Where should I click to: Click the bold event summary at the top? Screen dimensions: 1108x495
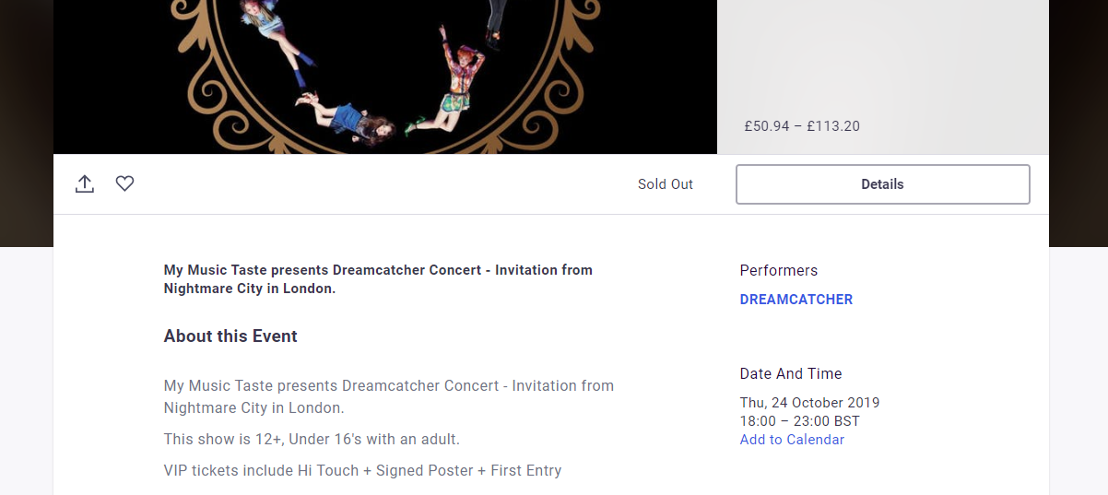[x=378, y=279]
